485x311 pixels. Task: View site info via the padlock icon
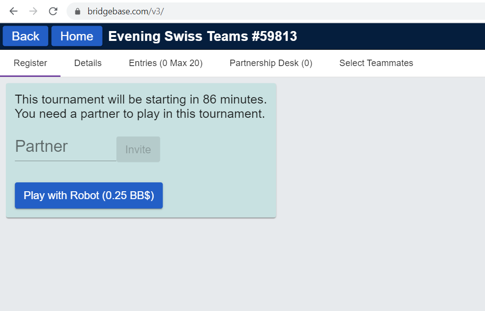(x=78, y=11)
